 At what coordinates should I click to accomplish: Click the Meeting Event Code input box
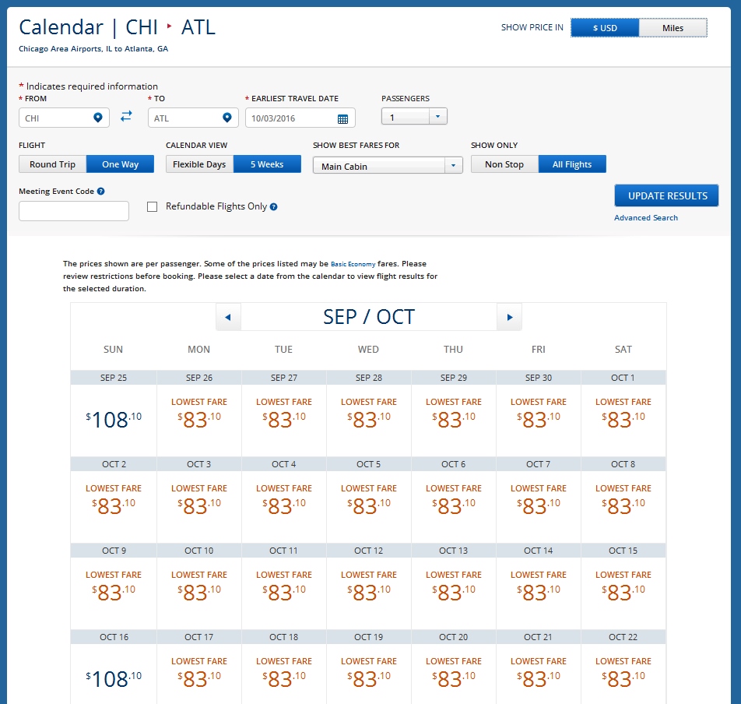pyautogui.click(x=74, y=211)
